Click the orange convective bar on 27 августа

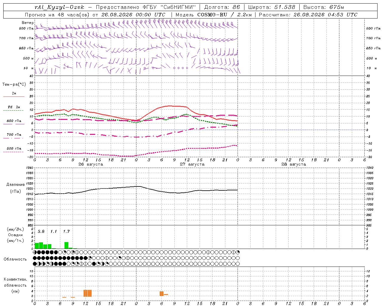pos(161,294)
